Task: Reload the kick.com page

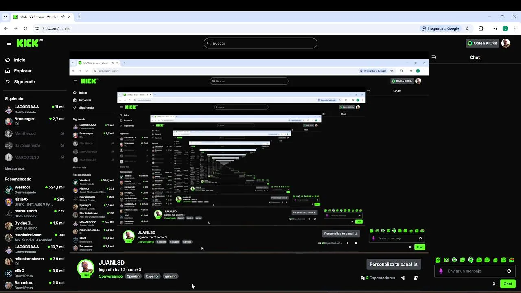Action: [25, 28]
